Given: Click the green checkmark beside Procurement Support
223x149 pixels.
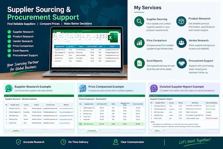Looking at the screenshot, I should click(9, 55).
